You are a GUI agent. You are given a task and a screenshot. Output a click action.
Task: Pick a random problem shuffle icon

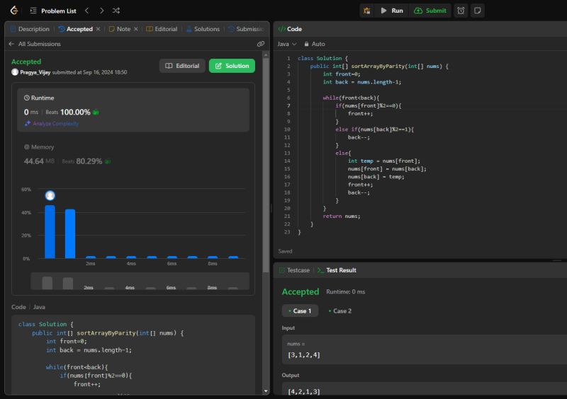pyautogui.click(x=116, y=11)
